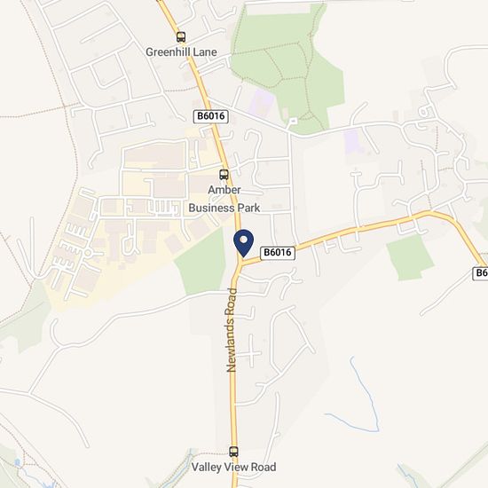Click the purple shaded plot beside the woodland
Viewport: 488px width, 488px height.
coord(262,103)
